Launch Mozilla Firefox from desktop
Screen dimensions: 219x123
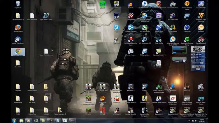coord(18,28)
